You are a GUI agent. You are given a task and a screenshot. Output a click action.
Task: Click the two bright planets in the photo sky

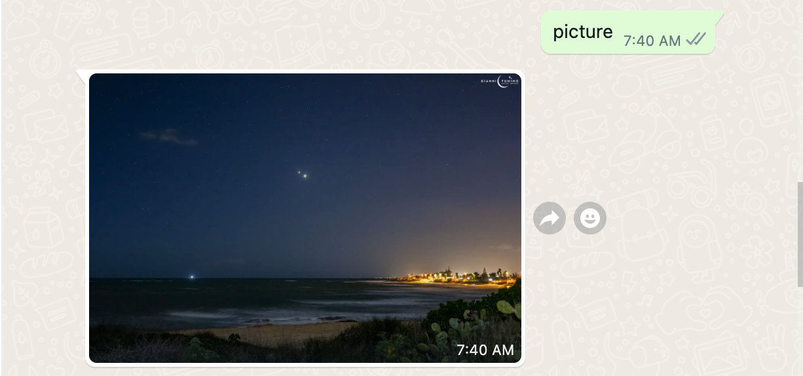click(x=302, y=174)
